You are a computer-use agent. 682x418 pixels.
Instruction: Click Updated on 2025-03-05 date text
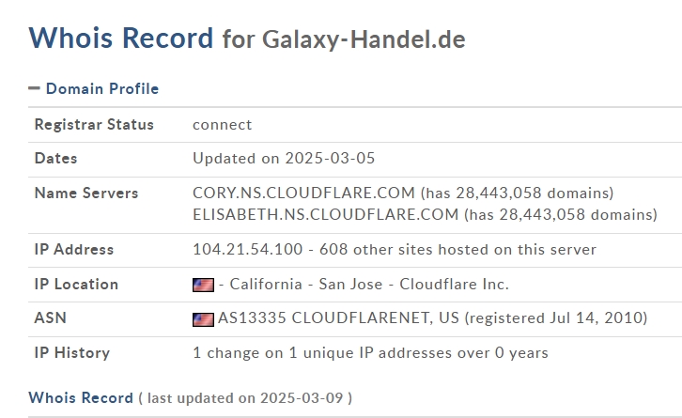[284, 159]
